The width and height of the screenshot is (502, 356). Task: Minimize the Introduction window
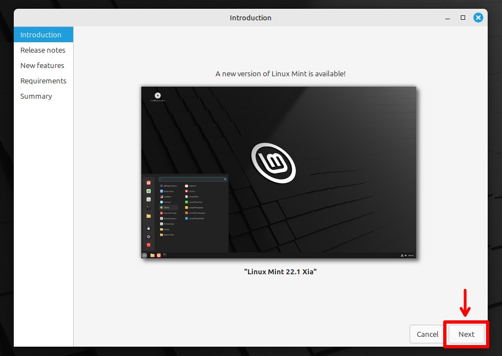[448, 18]
